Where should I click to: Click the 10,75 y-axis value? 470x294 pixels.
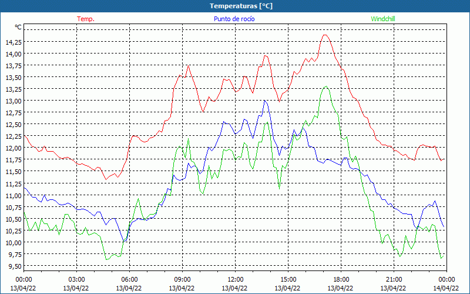(x=14, y=208)
